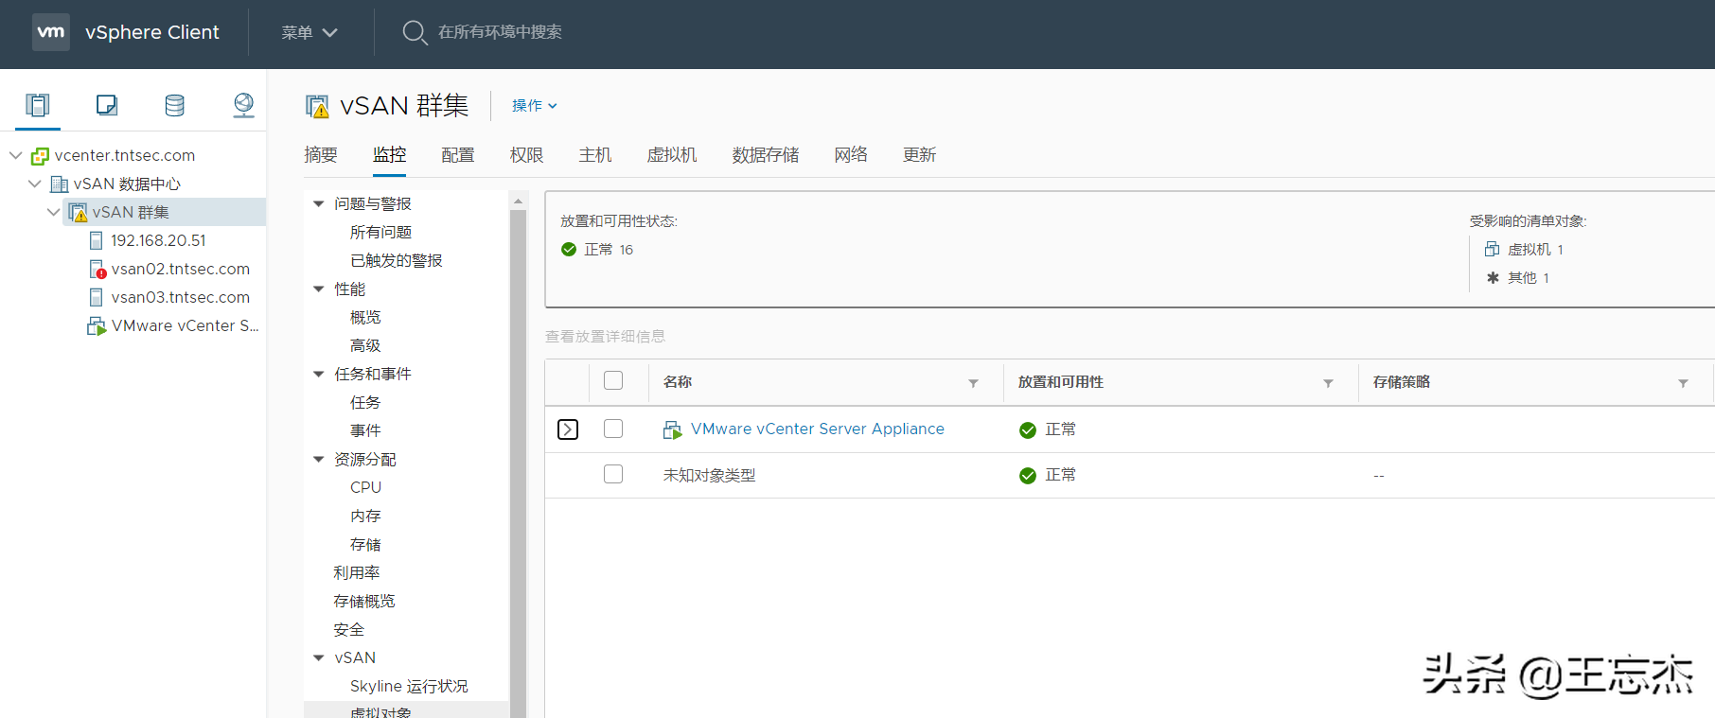Screen dimensions: 1715x718
Task: Filter the 放置和可用性 column
Action: 1328,383
